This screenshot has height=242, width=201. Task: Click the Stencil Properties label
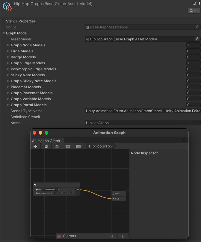point(21,21)
